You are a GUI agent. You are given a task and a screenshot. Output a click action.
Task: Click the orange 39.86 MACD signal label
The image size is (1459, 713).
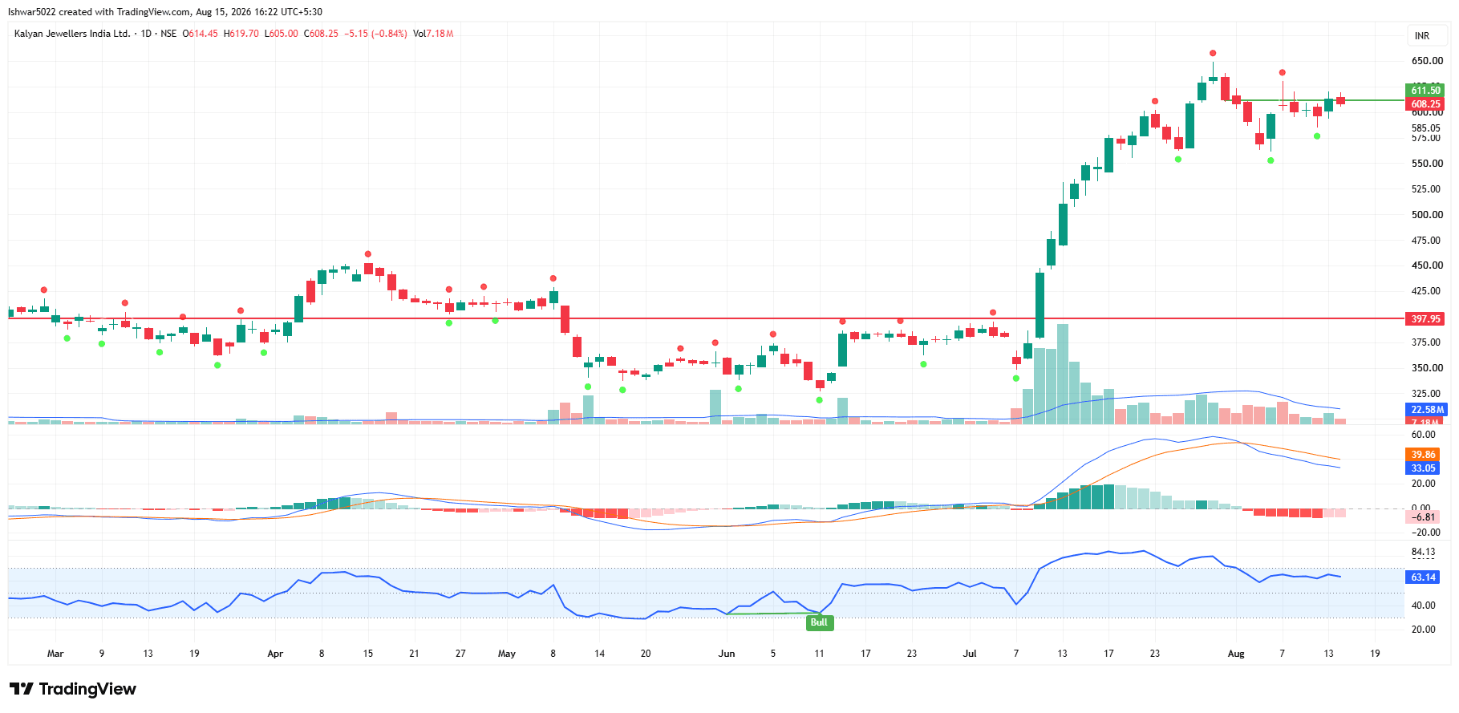point(1423,455)
